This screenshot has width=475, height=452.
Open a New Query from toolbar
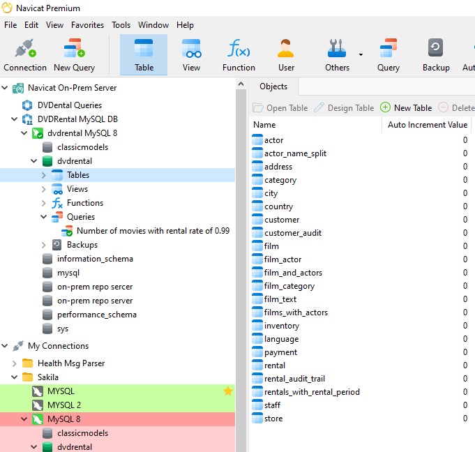[74, 54]
